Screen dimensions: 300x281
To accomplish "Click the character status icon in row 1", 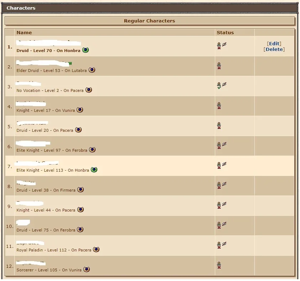I will click(x=219, y=46).
